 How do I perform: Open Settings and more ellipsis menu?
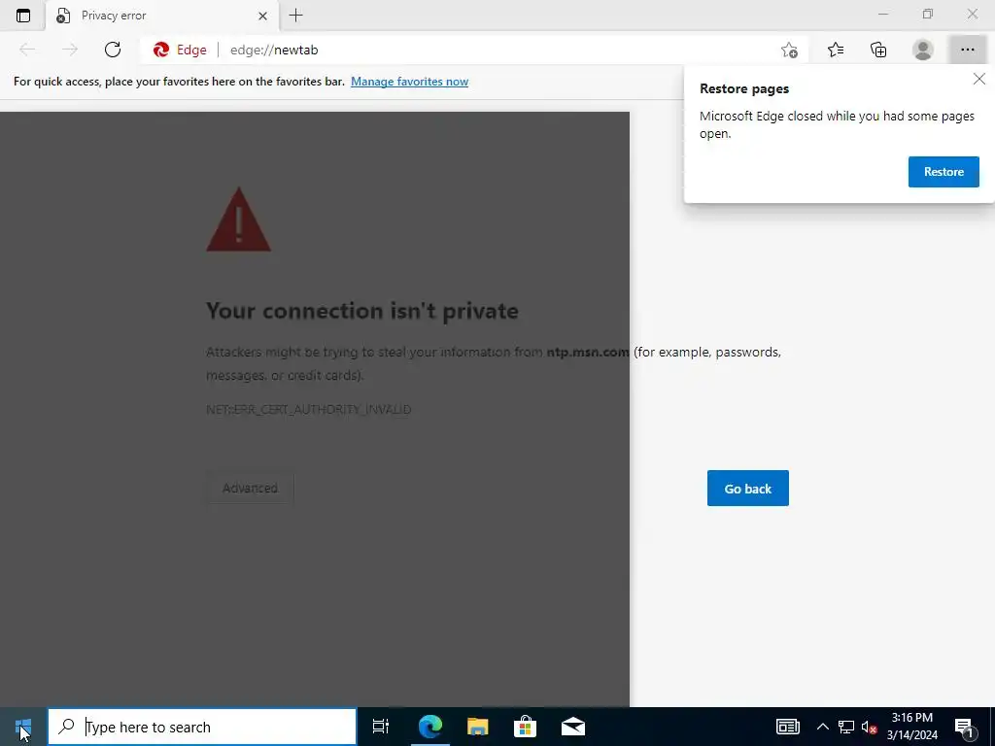pyautogui.click(x=967, y=50)
